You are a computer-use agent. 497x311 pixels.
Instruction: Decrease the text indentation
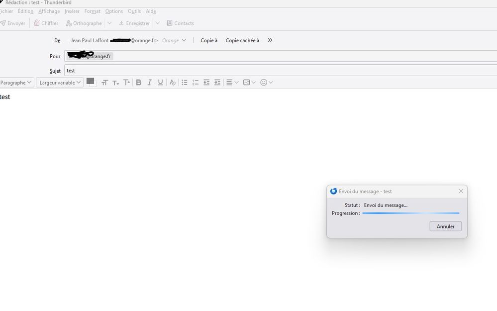point(206,82)
